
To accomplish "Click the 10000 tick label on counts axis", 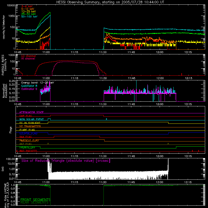I will tap(11, 5).
